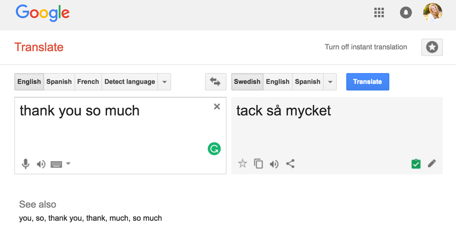
Task: Play audio of the Swedish translation
Action: click(274, 164)
